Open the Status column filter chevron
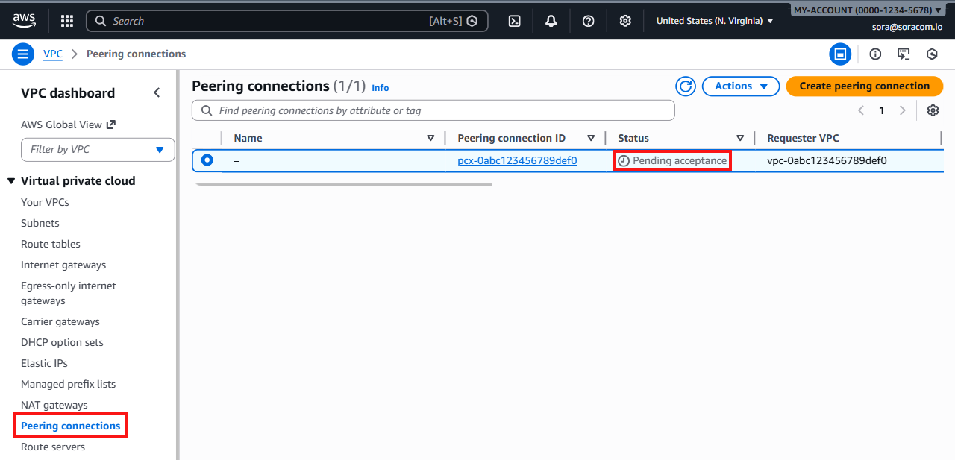The height and width of the screenshot is (460, 955). (x=739, y=138)
